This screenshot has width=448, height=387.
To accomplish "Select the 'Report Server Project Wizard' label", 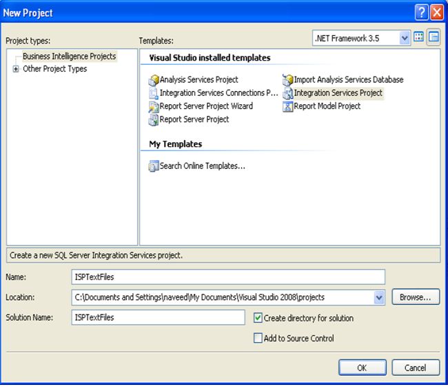I will click(x=206, y=106).
